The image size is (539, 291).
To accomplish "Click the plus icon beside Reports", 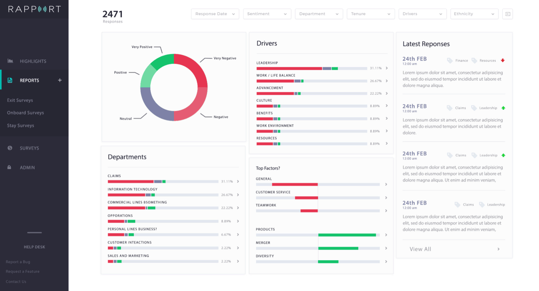I will (x=60, y=80).
